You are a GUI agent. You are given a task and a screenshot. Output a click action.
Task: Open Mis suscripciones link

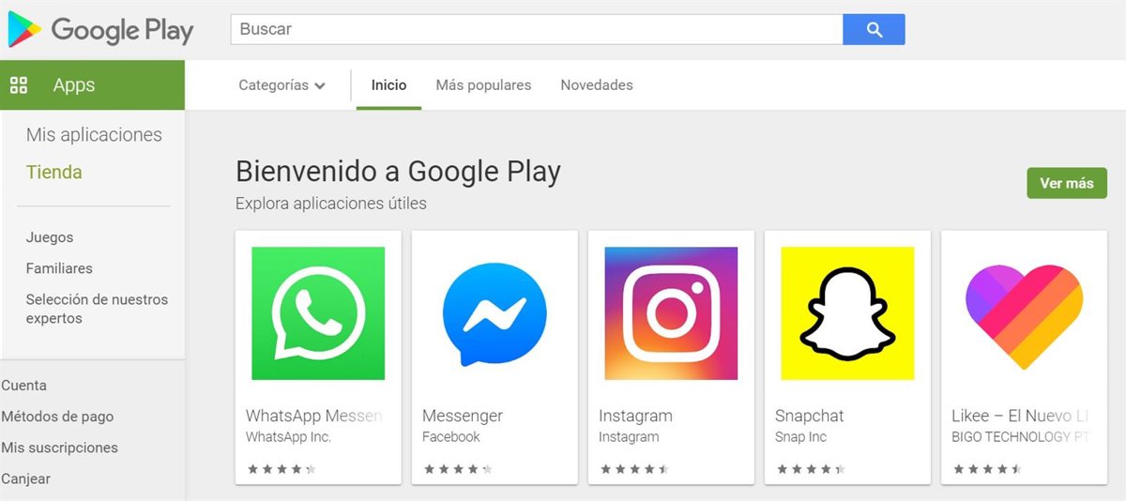coord(59,448)
